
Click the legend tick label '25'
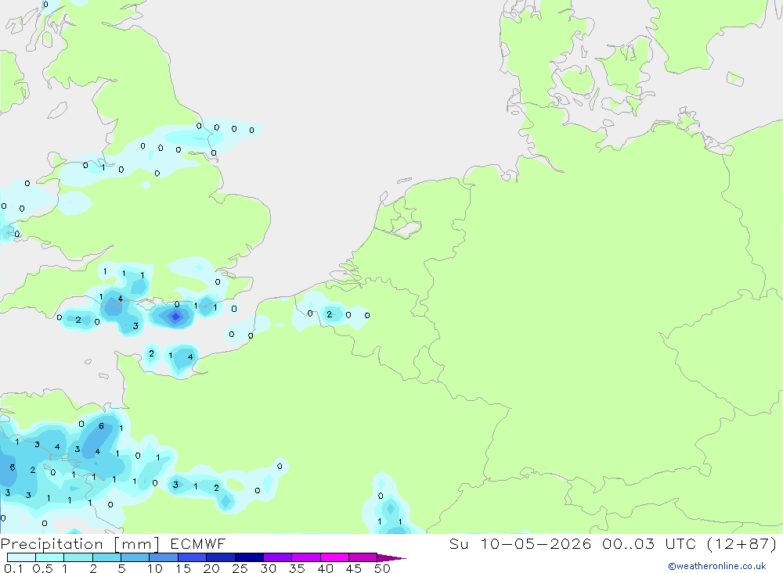pyautogui.click(x=240, y=568)
